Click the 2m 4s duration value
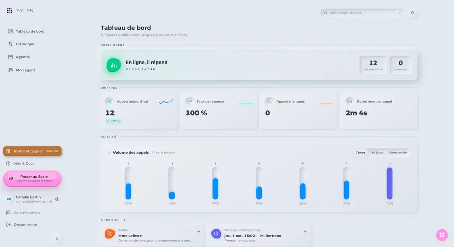Screen dimensions: 454x247 [356, 113]
